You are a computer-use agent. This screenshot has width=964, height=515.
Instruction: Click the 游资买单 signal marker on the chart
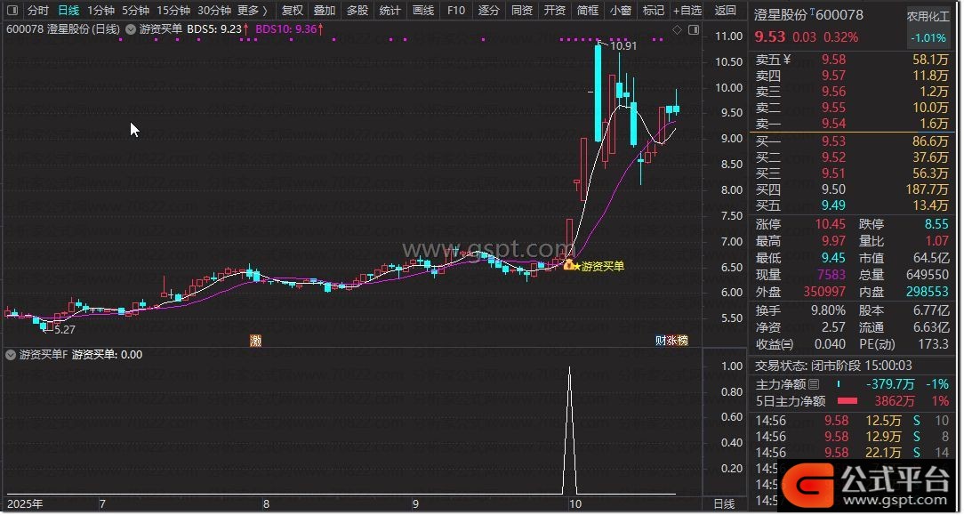coord(569,265)
